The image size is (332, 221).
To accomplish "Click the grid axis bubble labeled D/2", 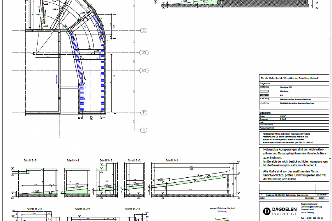I will click(x=144, y=52).
